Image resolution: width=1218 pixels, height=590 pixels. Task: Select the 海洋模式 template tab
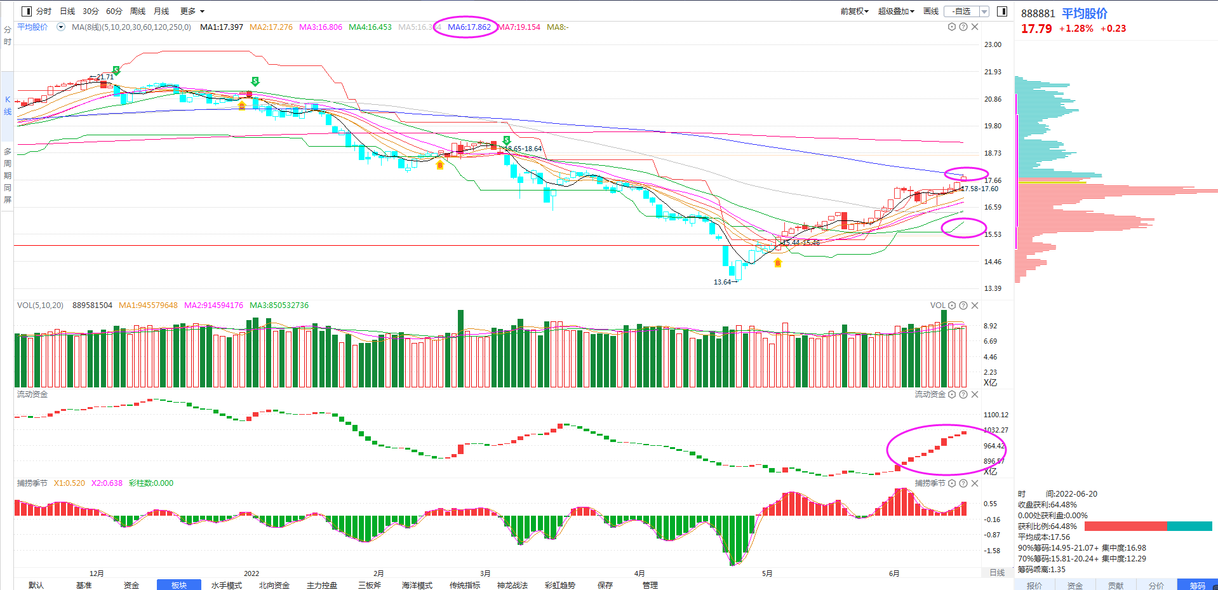tap(417, 585)
